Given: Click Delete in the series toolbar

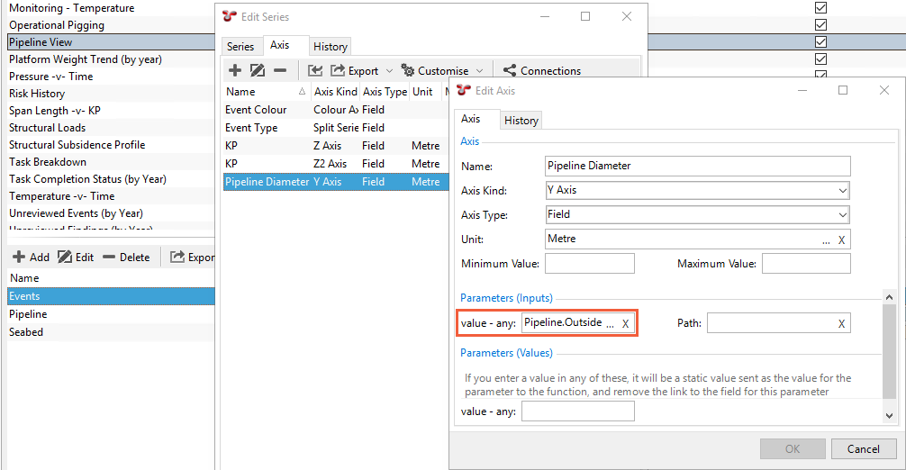Looking at the screenshot, I should click(127, 257).
